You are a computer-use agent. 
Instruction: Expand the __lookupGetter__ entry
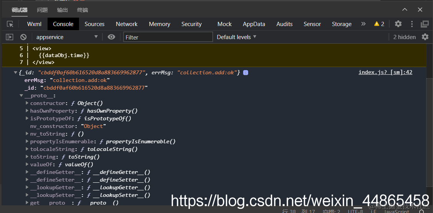pyautogui.click(x=27, y=187)
